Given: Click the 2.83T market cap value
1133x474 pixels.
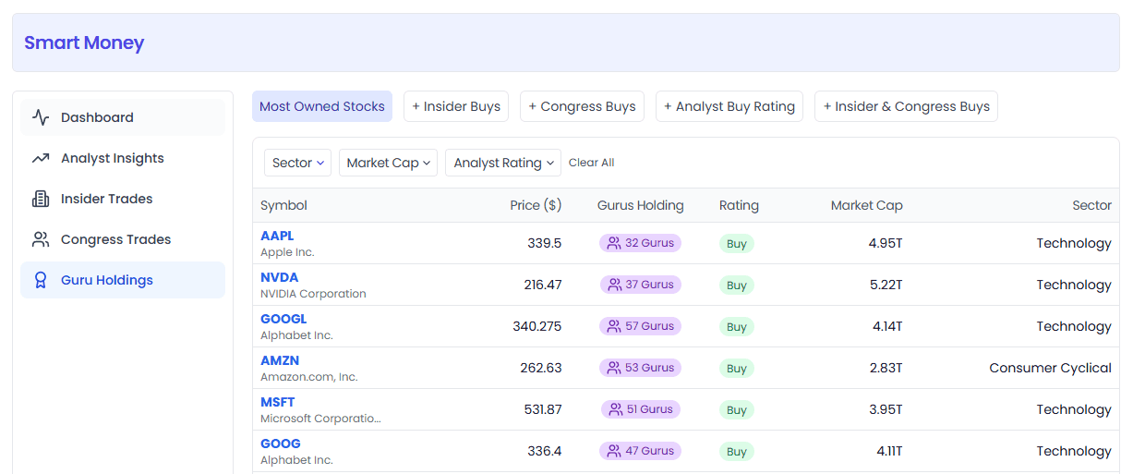Looking at the screenshot, I should pyautogui.click(x=886, y=368).
